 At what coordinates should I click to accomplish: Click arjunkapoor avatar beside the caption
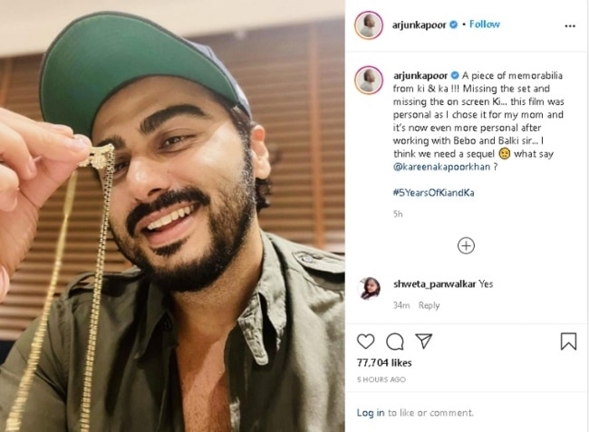pyautogui.click(x=369, y=80)
